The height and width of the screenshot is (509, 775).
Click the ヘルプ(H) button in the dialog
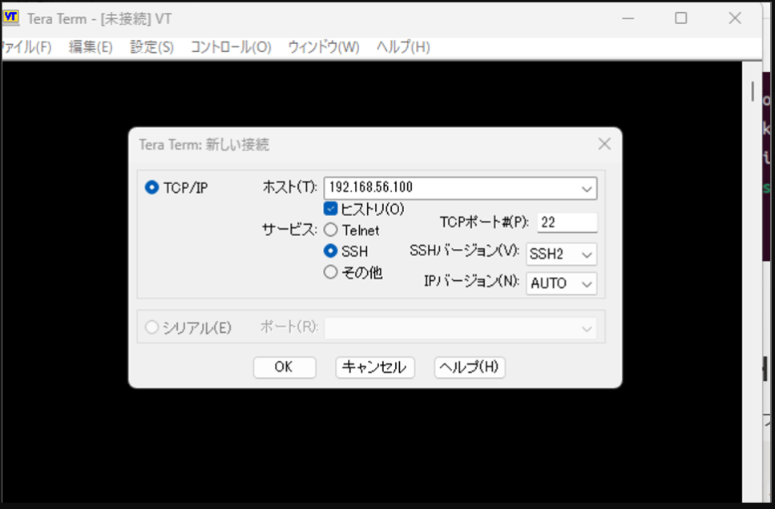point(469,367)
